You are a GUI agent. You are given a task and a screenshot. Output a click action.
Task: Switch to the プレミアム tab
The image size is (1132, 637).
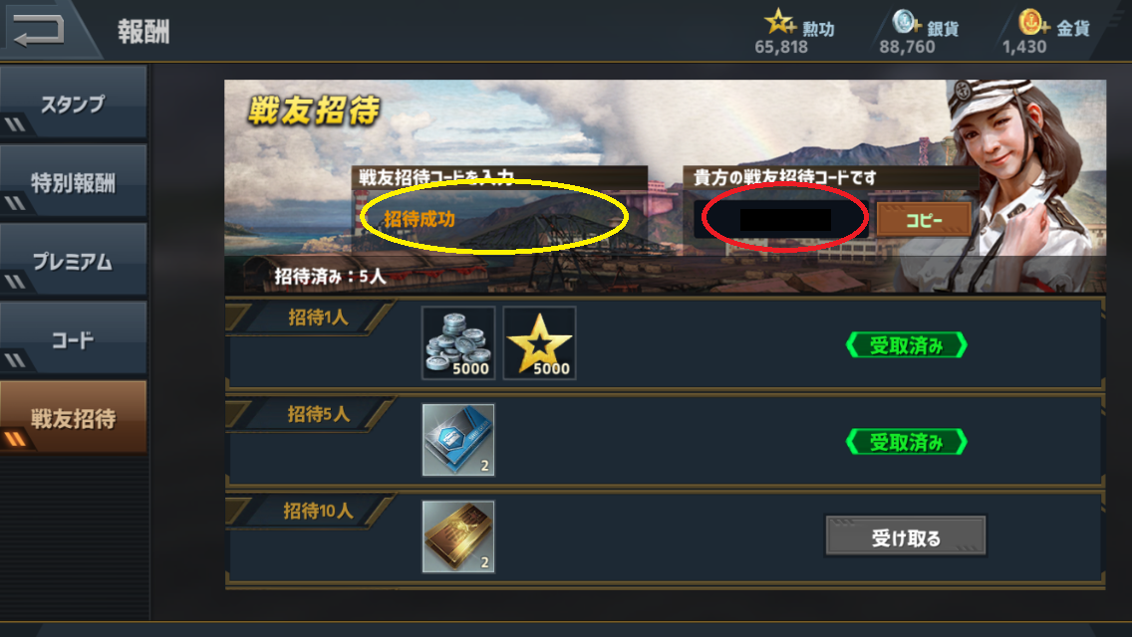tap(74, 260)
